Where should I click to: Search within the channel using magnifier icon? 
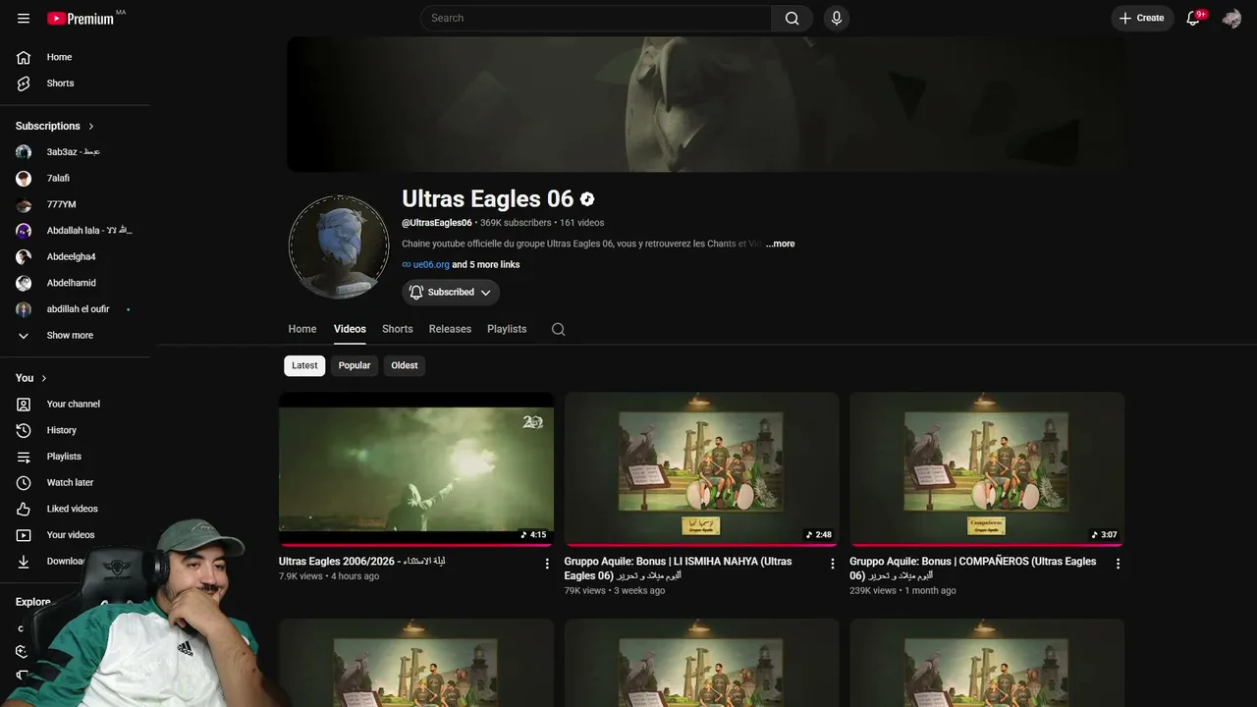tap(558, 329)
